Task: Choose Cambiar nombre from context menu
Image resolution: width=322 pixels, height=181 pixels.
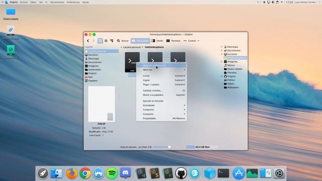Action: tap(162, 90)
